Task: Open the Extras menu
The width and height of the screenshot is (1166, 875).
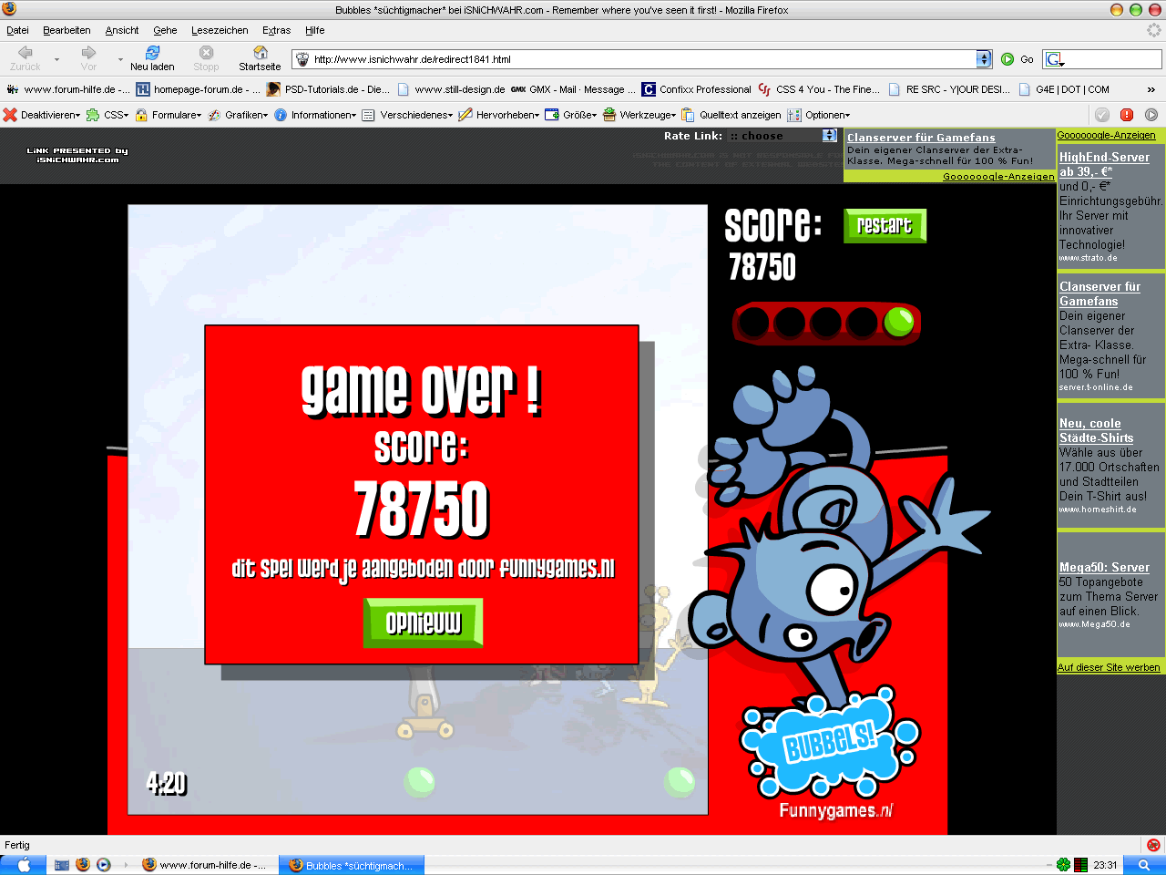Action: [x=276, y=30]
